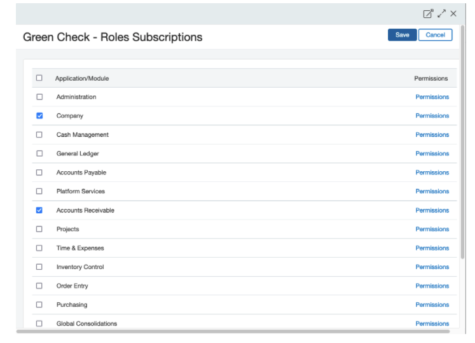Cancel the subscription changes
Viewport: 475px width, 343px height.
(436, 35)
